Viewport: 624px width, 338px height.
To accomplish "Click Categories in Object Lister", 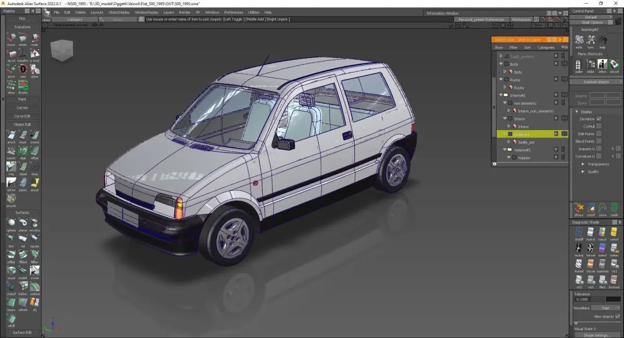I will click(546, 47).
